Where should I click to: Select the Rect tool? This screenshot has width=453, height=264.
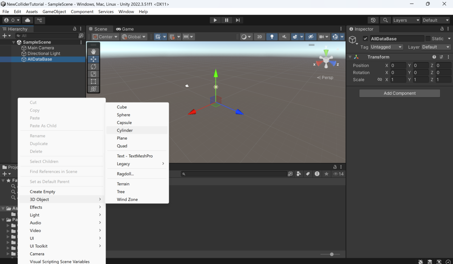(x=93, y=81)
